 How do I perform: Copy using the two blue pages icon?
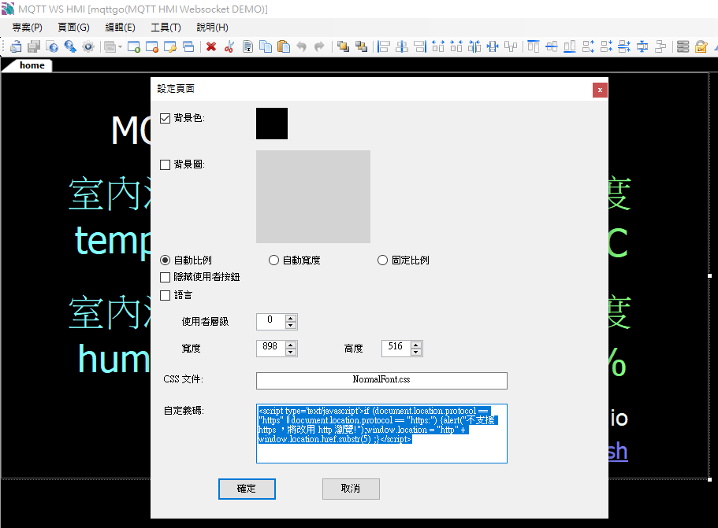pos(266,46)
